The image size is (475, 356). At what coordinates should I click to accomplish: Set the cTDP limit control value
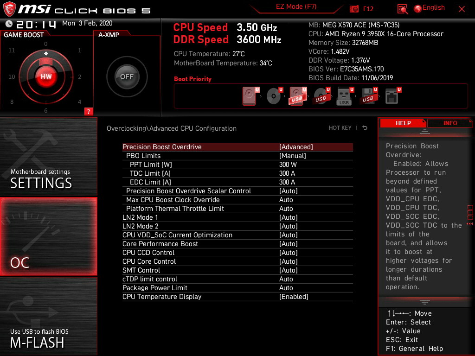click(x=237, y=279)
